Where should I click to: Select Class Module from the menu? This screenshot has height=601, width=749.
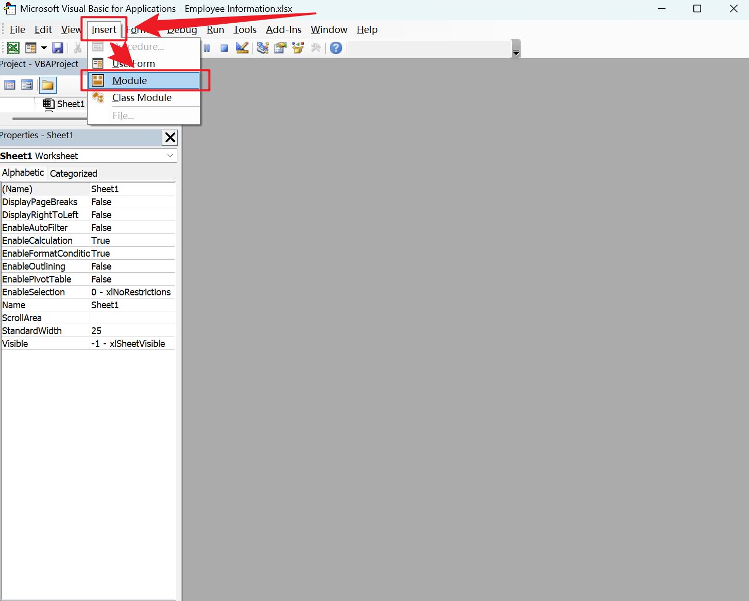[x=142, y=98]
